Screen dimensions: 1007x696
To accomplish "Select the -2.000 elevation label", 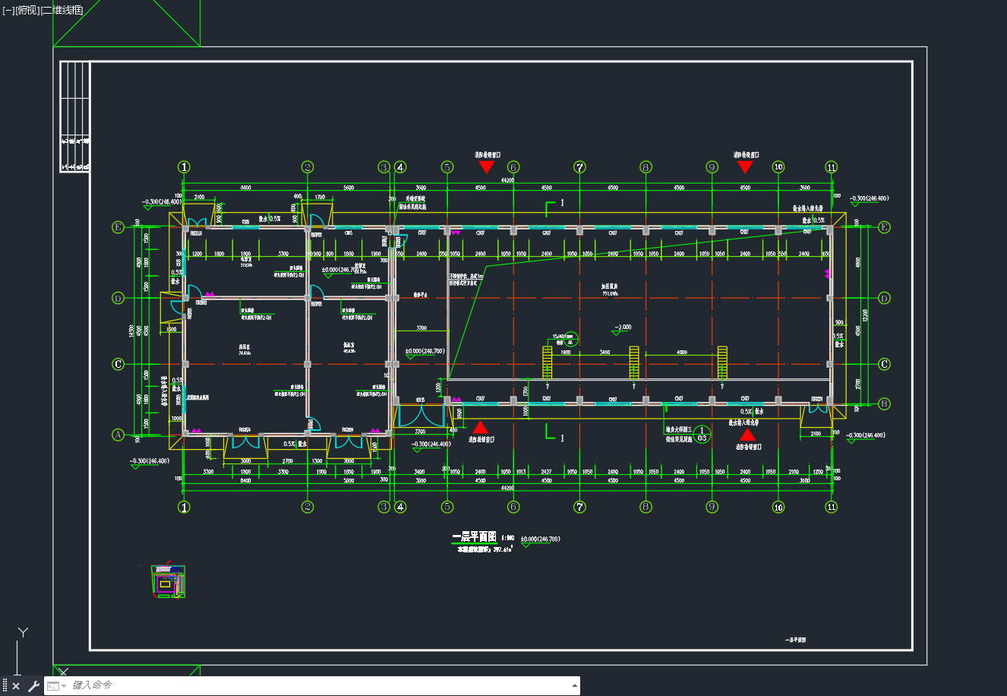I will (621, 327).
